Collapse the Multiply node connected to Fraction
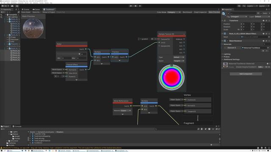Viewport: 271px width, 152px height. click(x=102, y=64)
